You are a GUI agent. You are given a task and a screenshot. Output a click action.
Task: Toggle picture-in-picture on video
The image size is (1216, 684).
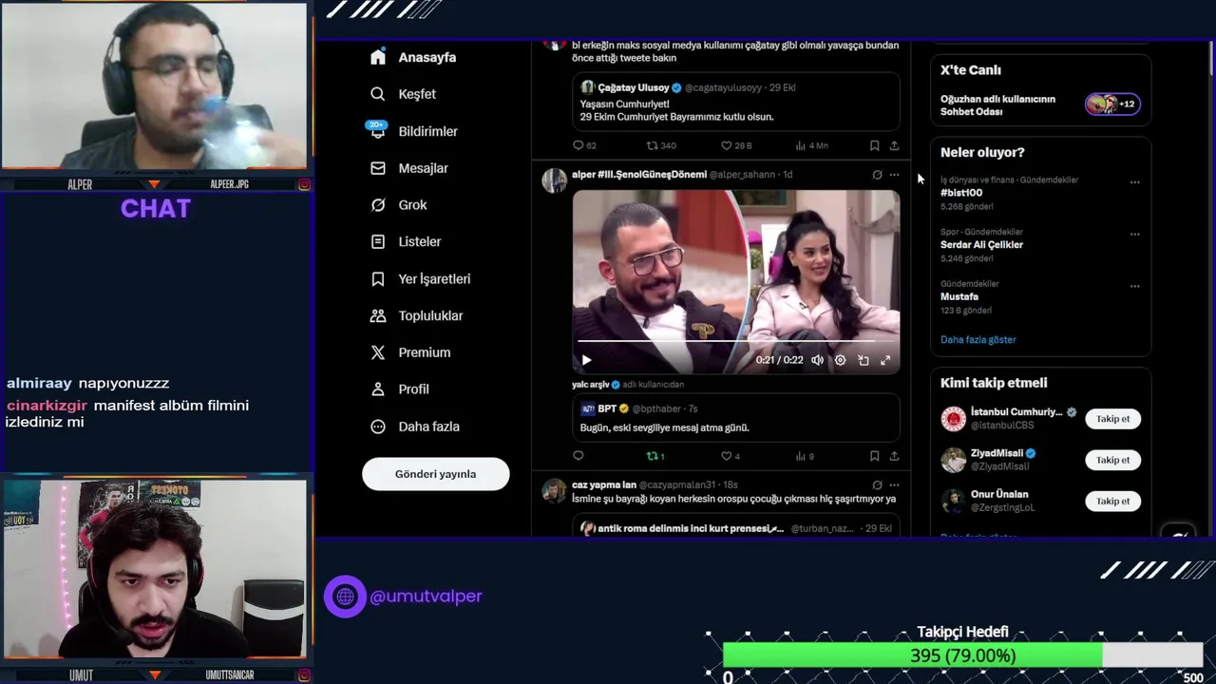click(x=863, y=360)
